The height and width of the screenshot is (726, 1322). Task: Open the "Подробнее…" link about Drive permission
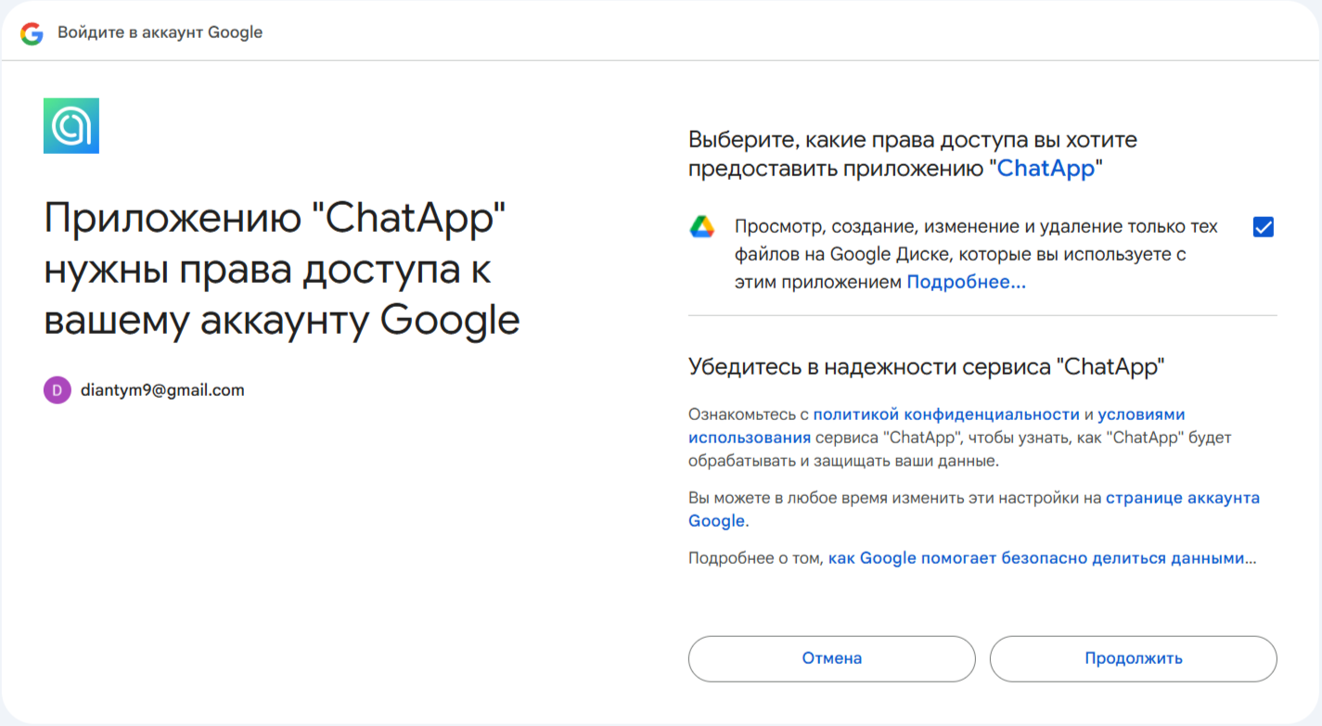pos(966,282)
